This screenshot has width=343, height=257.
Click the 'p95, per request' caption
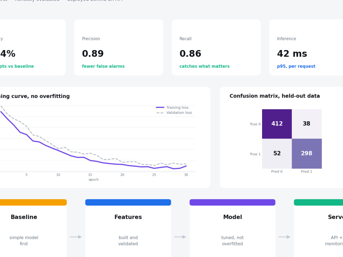click(296, 66)
